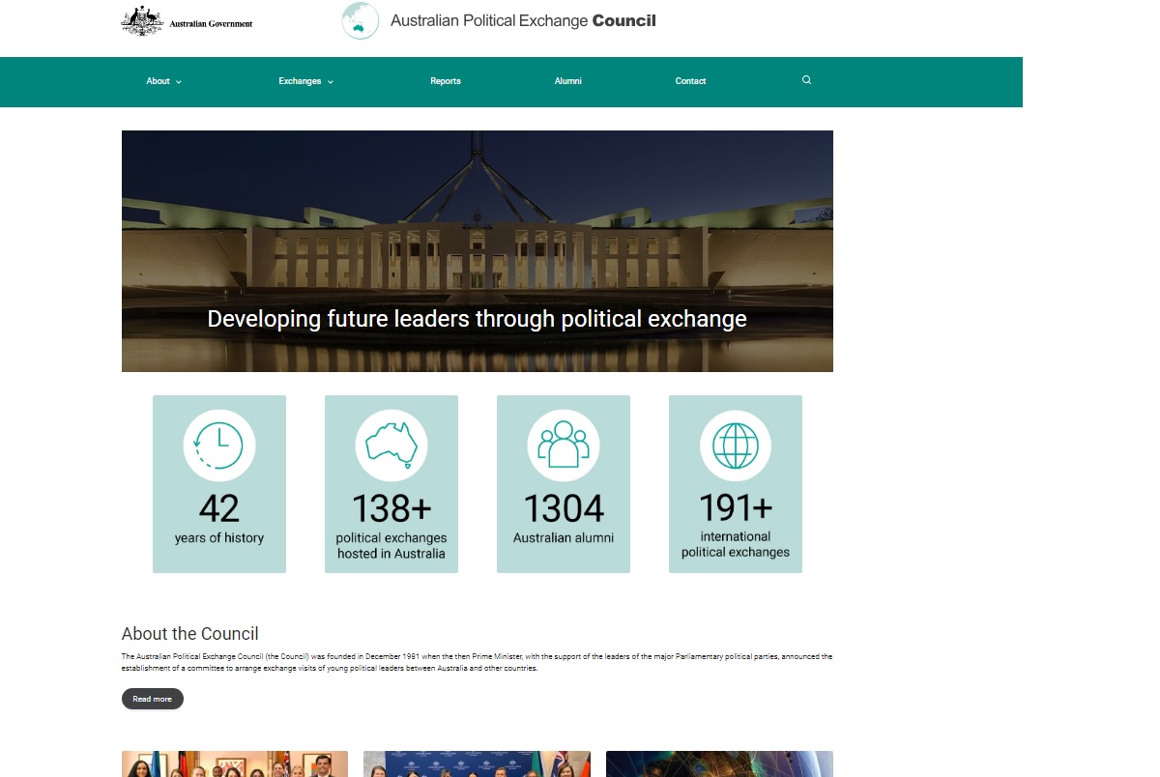Open the middle delegation photo thumbnail
The image size is (1160, 777).
pyautogui.click(x=477, y=763)
